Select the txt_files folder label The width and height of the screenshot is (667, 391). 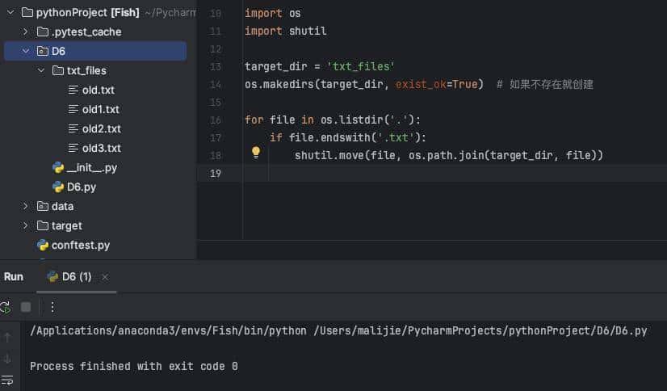(86, 70)
